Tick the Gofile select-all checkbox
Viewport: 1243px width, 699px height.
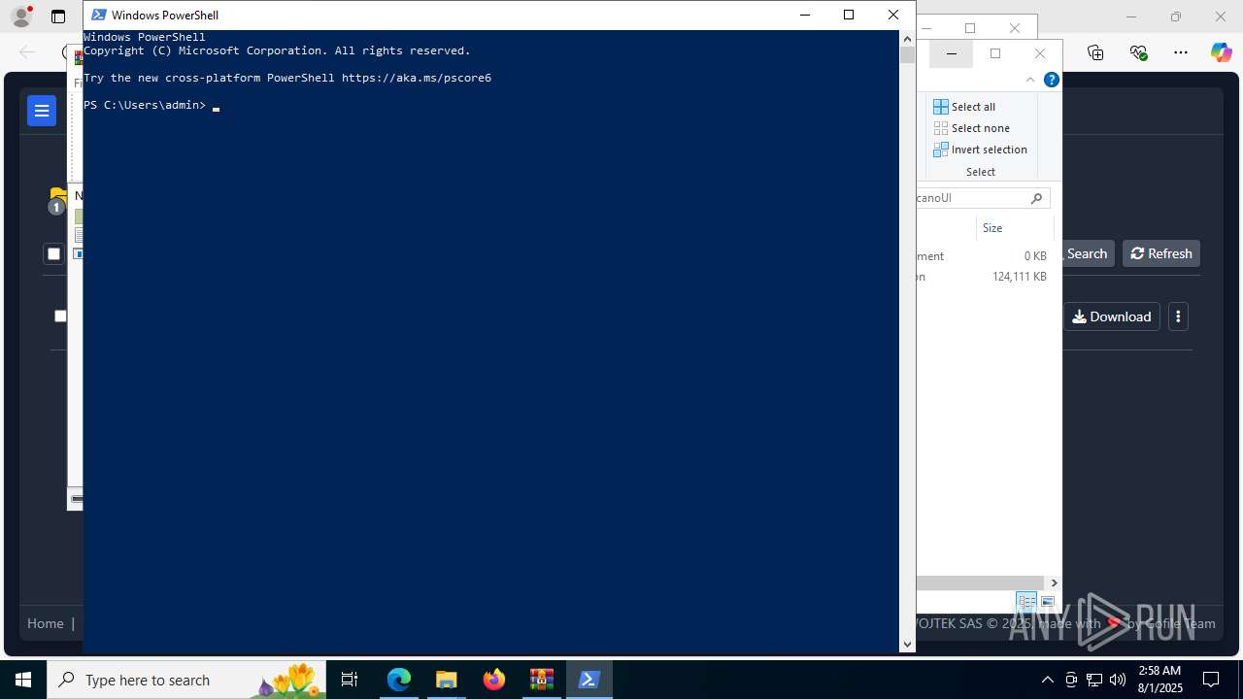(x=53, y=254)
